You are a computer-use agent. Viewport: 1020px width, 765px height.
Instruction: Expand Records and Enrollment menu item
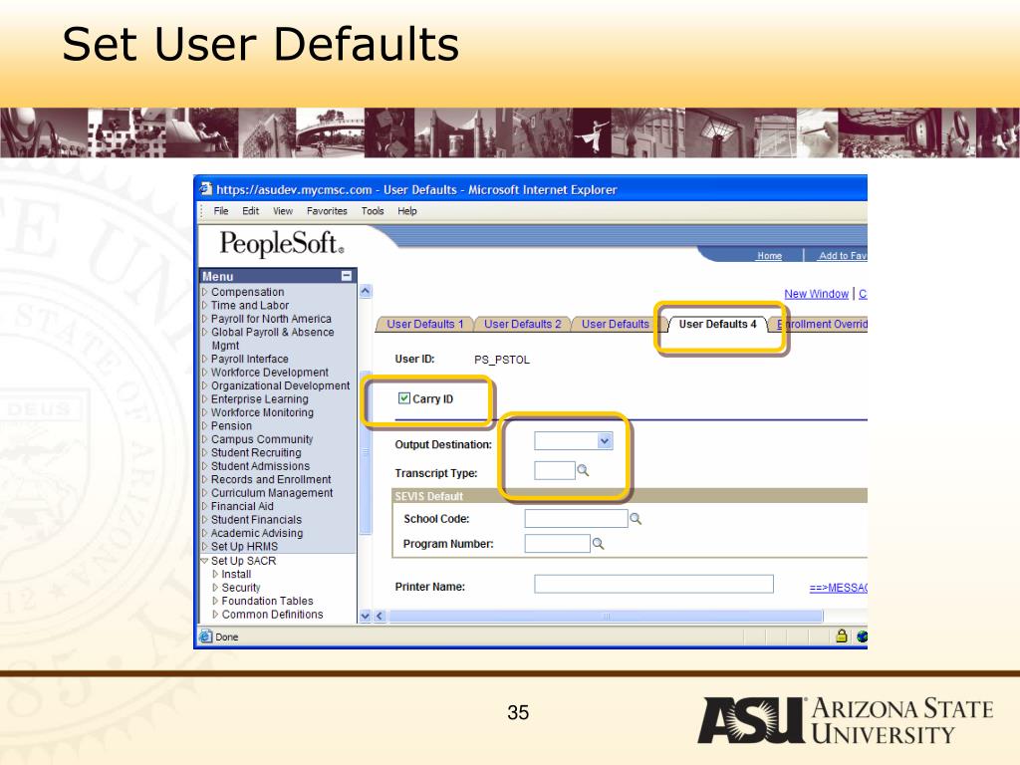tap(205, 479)
